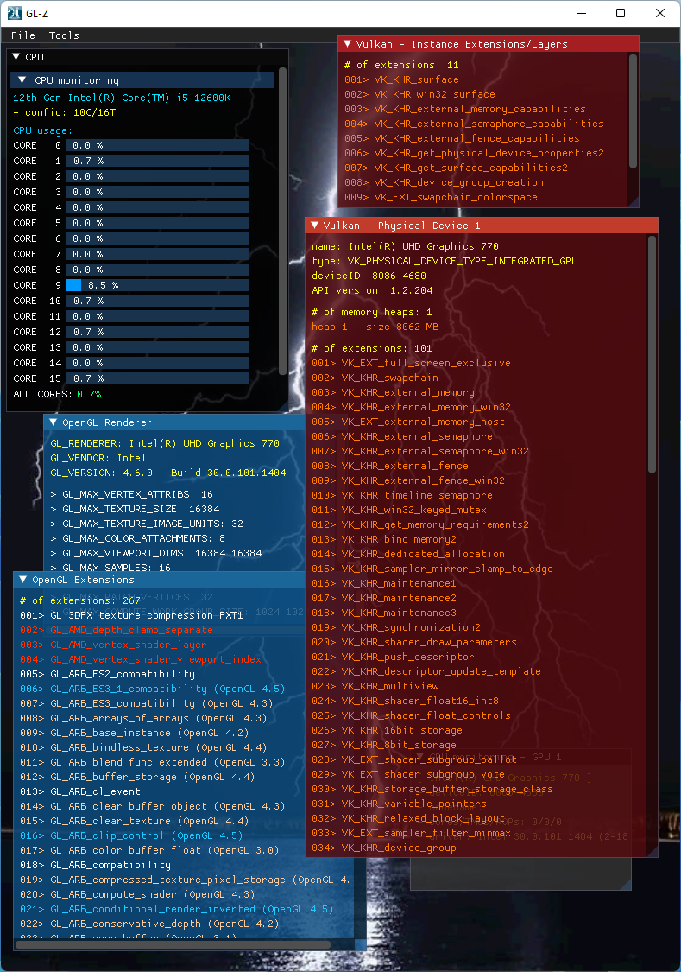Click GL_3DFX_texture_compression_FXT1 entry
Screen dimensions: 681x972
tap(131, 615)
